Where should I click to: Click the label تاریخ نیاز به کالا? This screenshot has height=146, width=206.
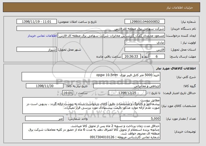click(77, 86)
